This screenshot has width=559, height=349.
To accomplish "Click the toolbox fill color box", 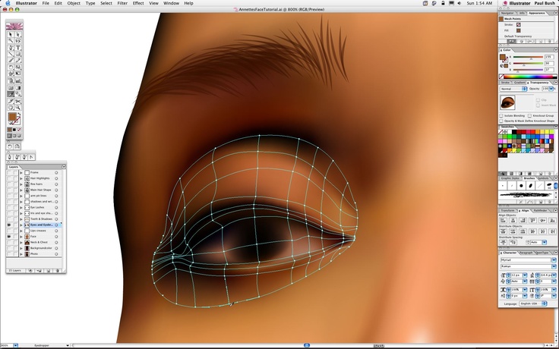I will 12,117.
